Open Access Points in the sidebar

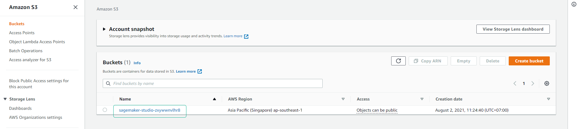22,33
